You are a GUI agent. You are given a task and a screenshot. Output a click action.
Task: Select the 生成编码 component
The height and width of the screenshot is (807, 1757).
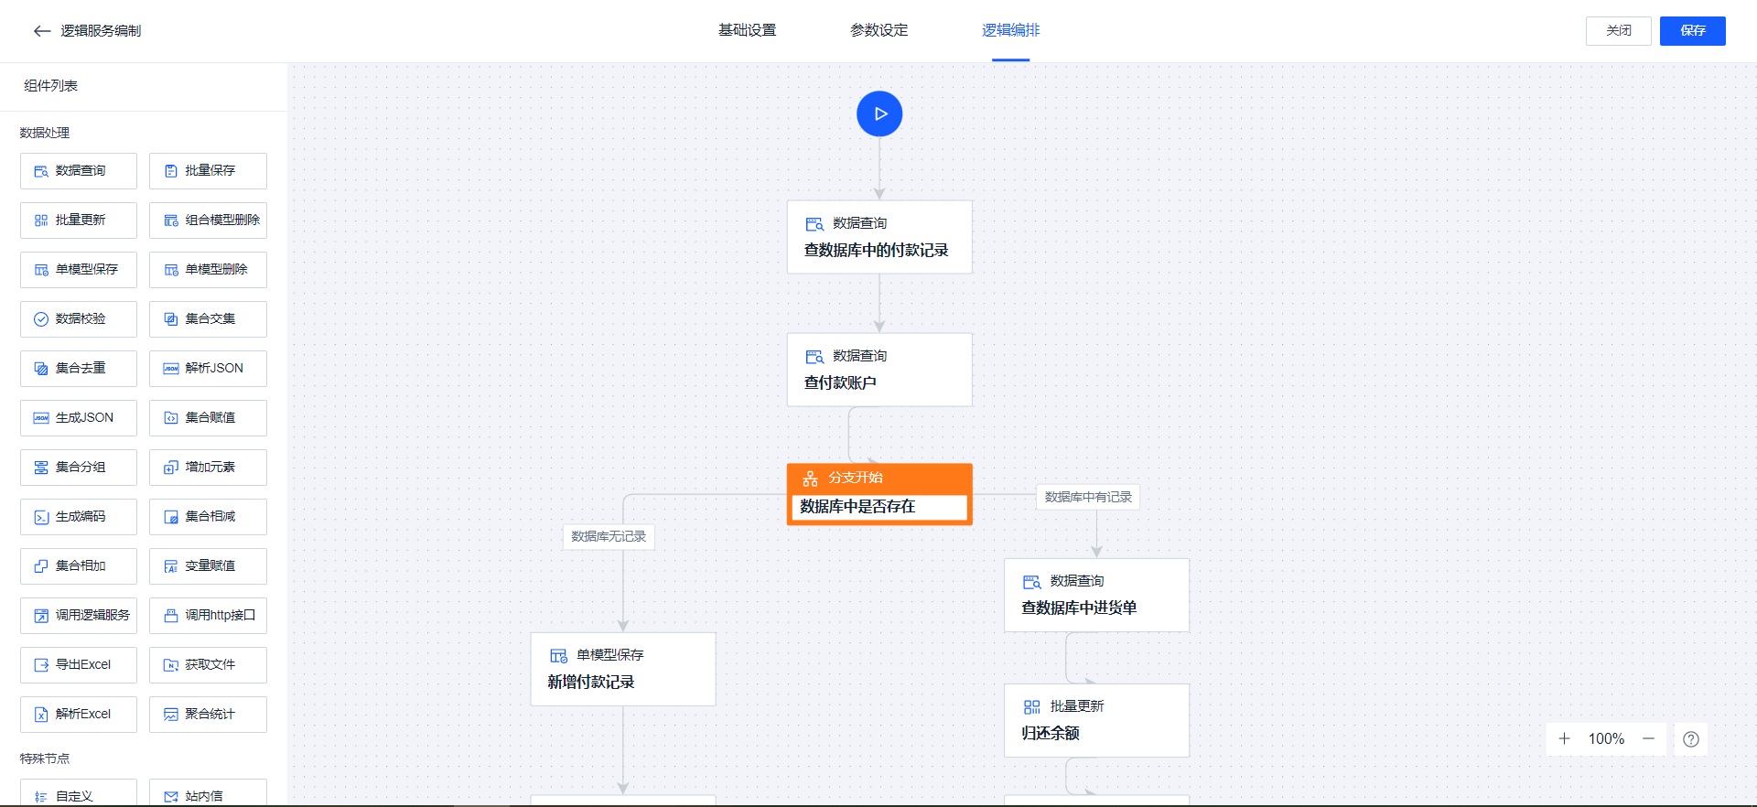[x=79, y=517]
